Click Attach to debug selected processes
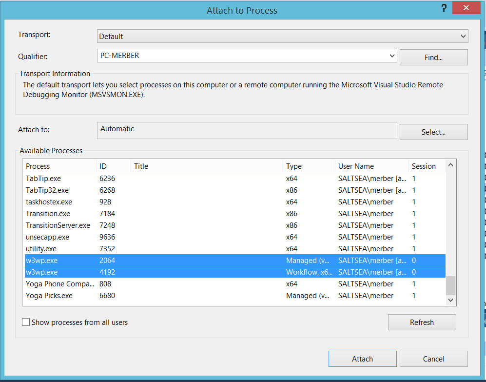The height and width of the screenshot is (382, 486). (362, 359)
